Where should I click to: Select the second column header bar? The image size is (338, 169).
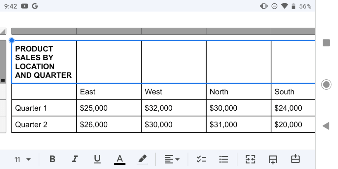pyautogui.click(x=109, y=31)
